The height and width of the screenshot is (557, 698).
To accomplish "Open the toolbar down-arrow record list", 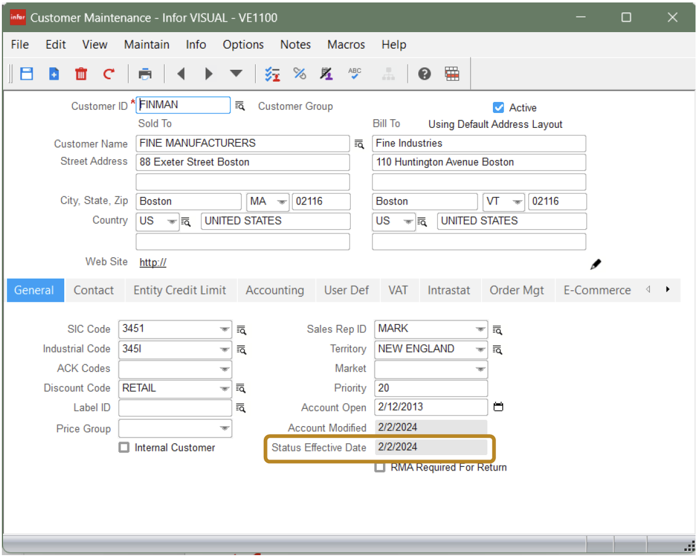I will [236, 73].
